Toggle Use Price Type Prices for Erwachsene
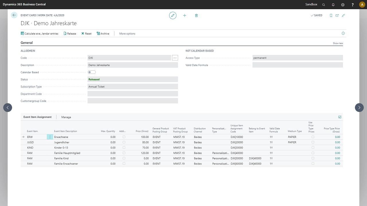 pyautogui.click(x=313, y=137)
